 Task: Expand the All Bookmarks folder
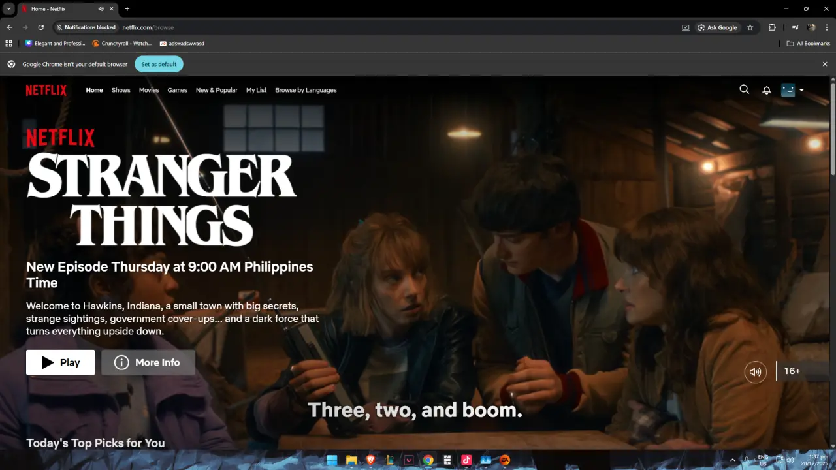[809, 44]
